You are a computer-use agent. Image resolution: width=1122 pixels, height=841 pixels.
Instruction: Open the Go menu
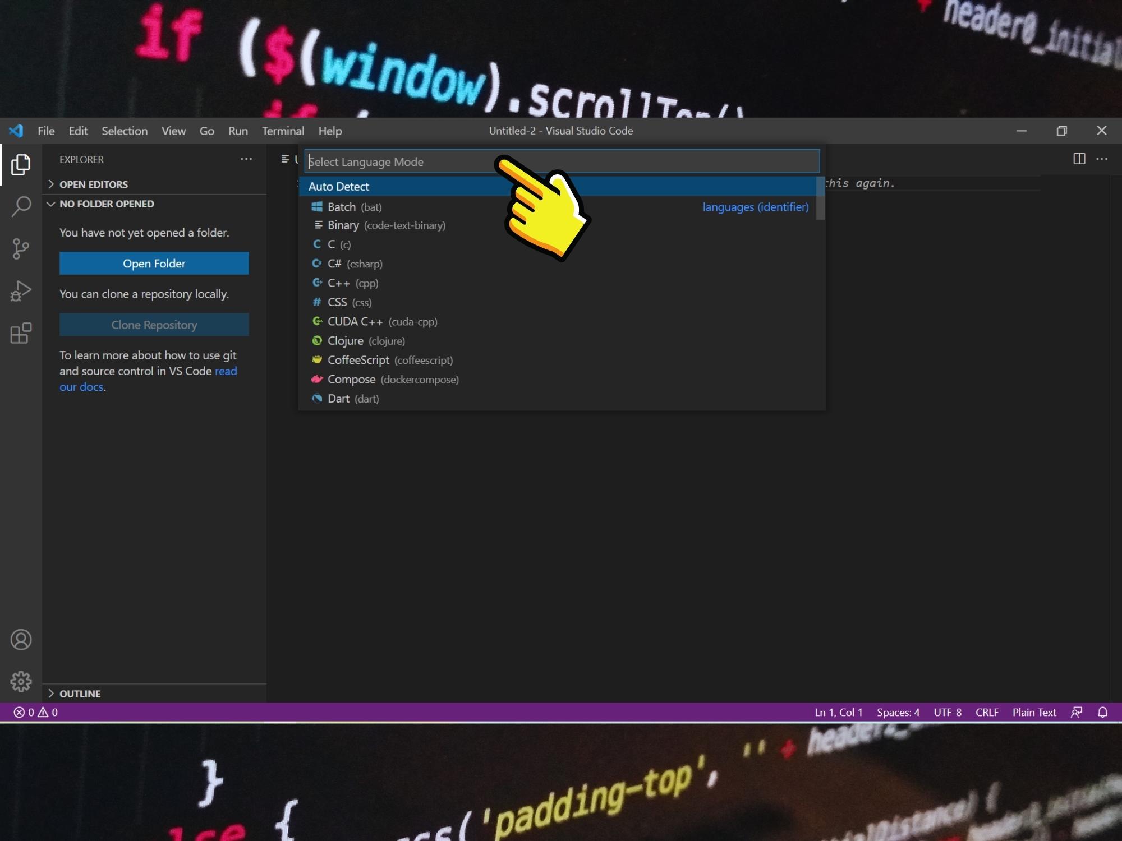tap(206, 131)
